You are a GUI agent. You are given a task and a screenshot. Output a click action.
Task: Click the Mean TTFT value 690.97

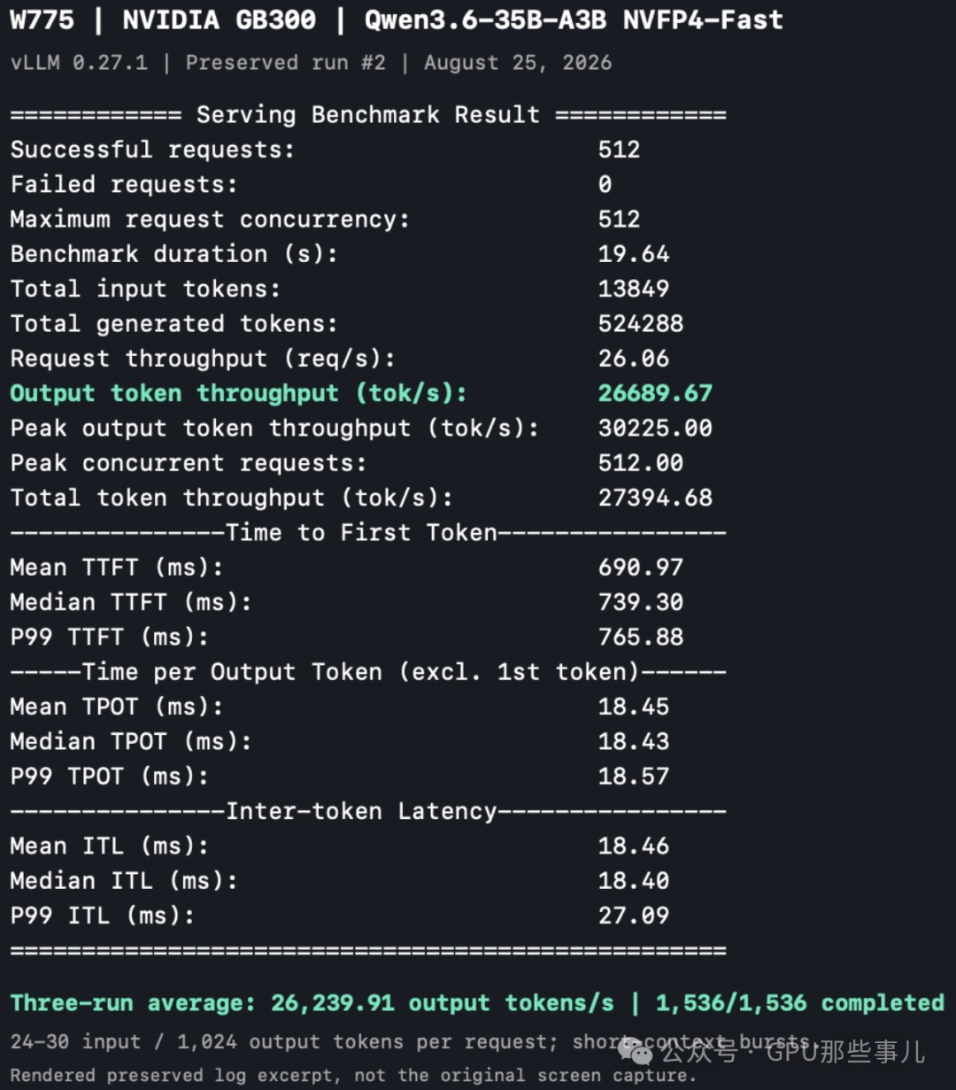pyautogui.click(x=641, y=568)
